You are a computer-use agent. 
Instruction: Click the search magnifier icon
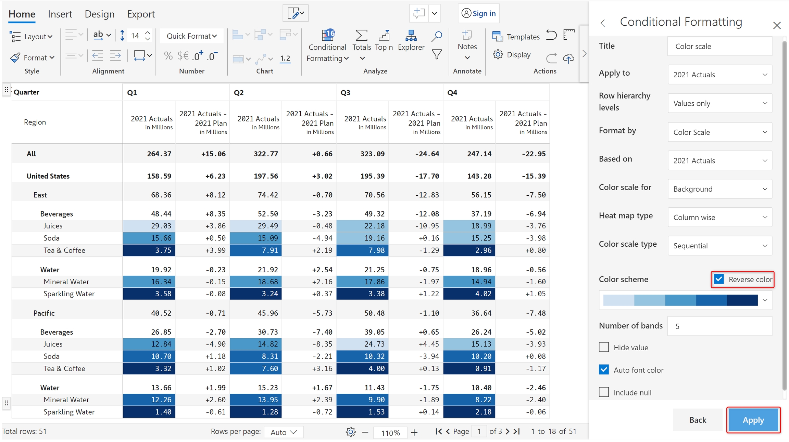pyautogui.click(x=437, y=36)
